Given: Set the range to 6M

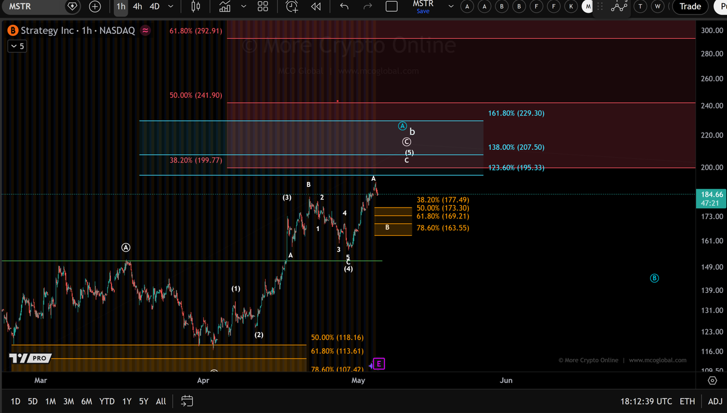Looking at the screenshot, I should [x=87, y=401].
